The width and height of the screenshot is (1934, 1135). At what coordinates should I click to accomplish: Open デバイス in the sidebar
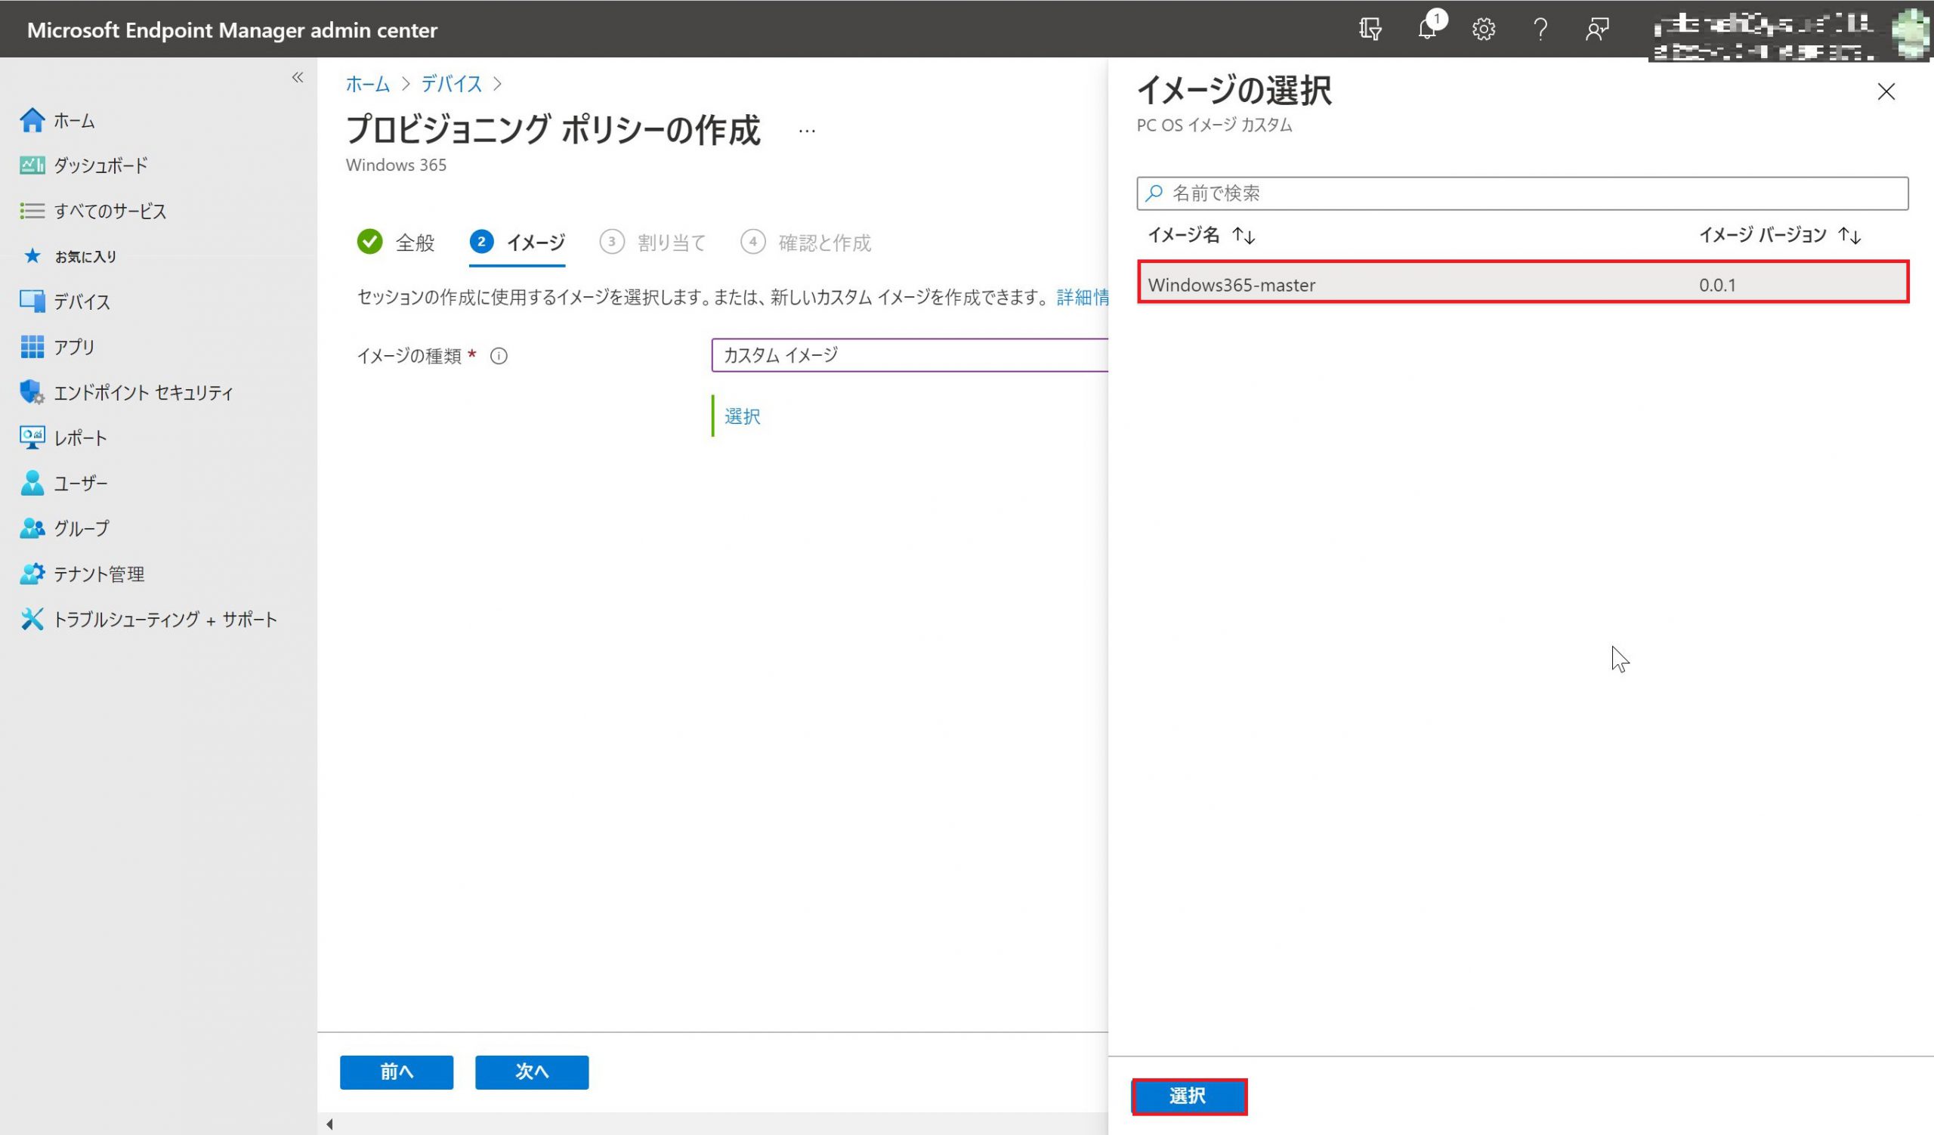point(82,302)
